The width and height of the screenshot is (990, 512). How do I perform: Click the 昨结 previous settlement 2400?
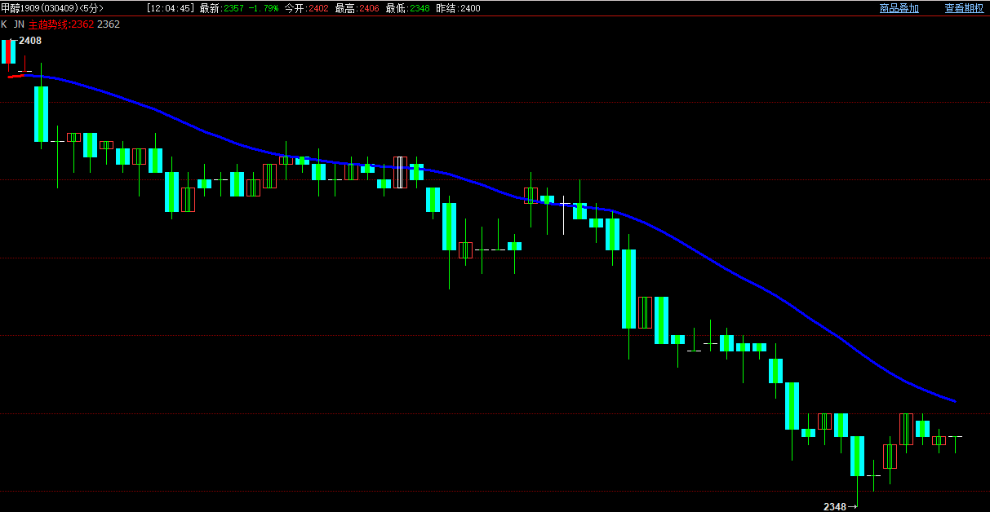pos(469,8)
